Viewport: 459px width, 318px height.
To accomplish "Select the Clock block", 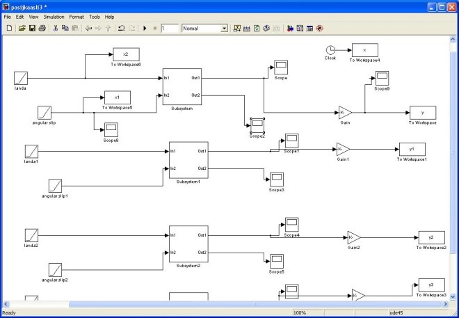I will tap(330, 50).
